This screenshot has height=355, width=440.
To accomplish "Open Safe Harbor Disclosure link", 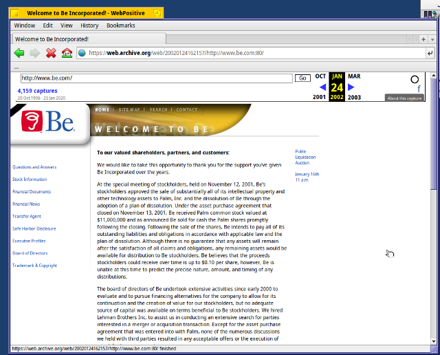I will 34,228.
